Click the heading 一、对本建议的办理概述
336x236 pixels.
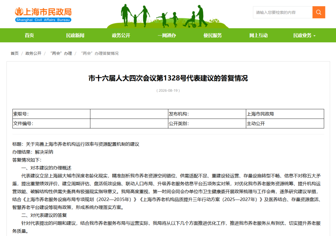coord(46,168)
